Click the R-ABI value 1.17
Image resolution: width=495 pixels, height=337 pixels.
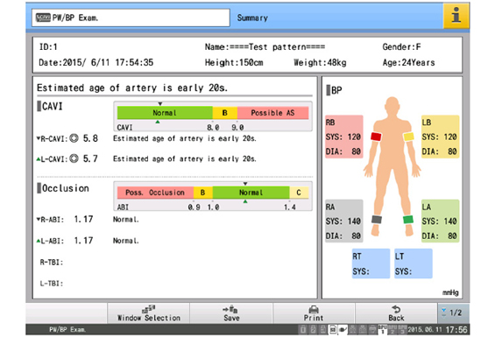(83, 219)
